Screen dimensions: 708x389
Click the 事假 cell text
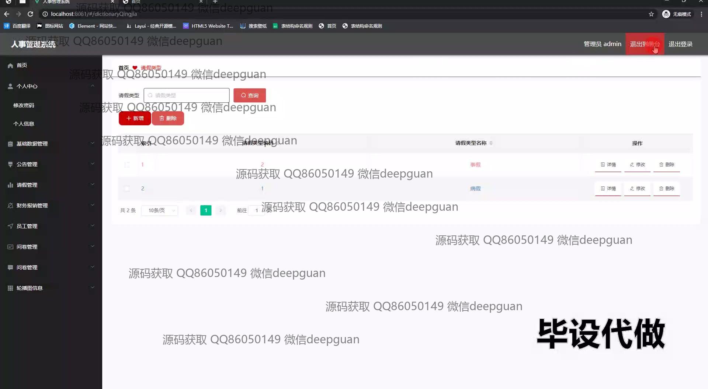(x=475, y=165)
